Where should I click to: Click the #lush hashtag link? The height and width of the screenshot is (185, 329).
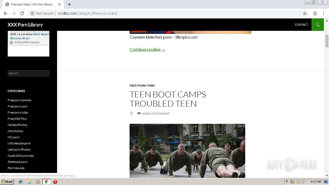tap(37, 34)
